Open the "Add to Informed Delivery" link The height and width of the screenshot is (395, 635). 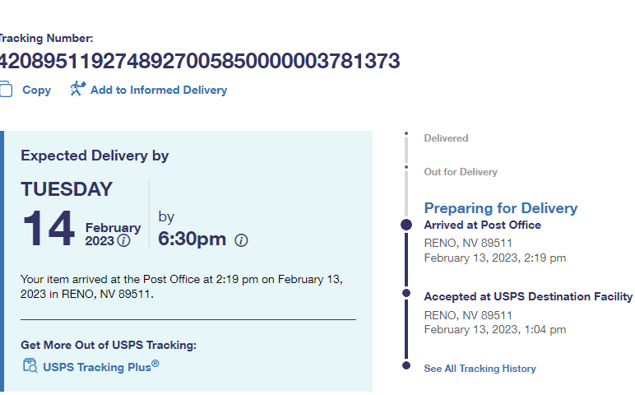(159, 91)
